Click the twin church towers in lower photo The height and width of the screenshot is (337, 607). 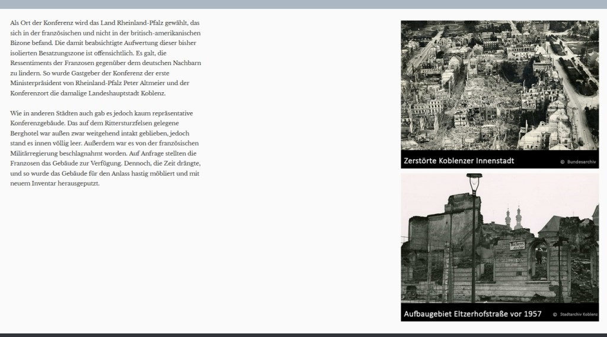tap(513, 218)
